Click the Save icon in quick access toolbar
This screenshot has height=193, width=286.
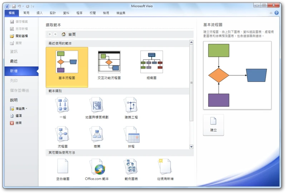point(14,6)
